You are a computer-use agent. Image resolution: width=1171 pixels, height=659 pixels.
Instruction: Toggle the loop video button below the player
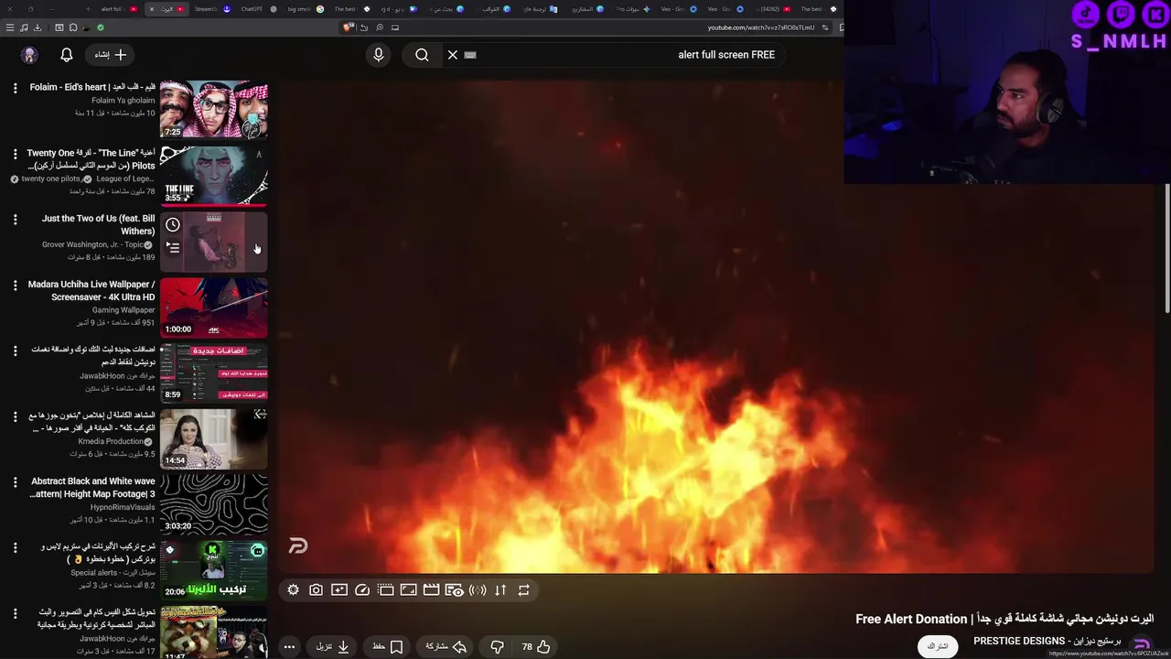(x=523, y=590)
